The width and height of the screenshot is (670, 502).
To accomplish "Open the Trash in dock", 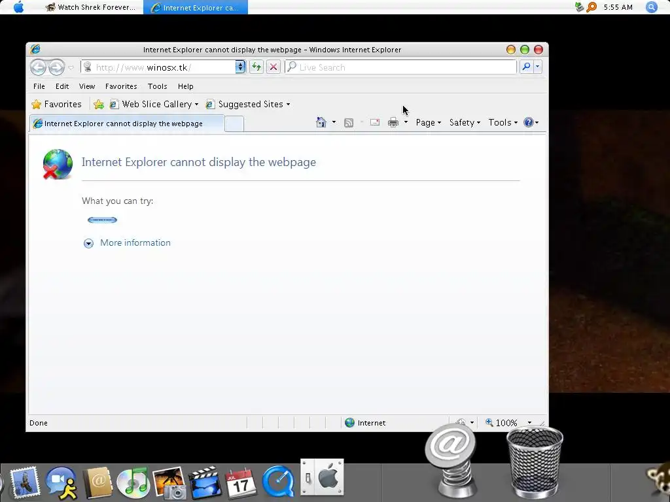I will point(535,462).
